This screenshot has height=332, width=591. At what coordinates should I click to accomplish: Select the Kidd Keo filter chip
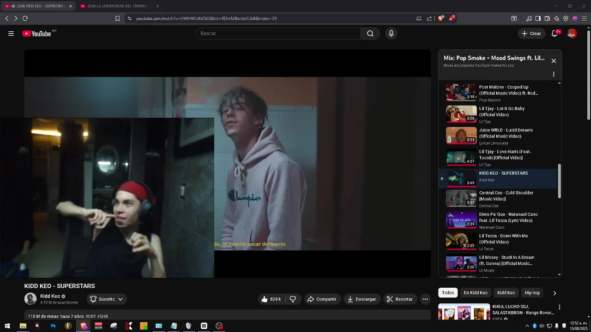(x=506, y=293)
